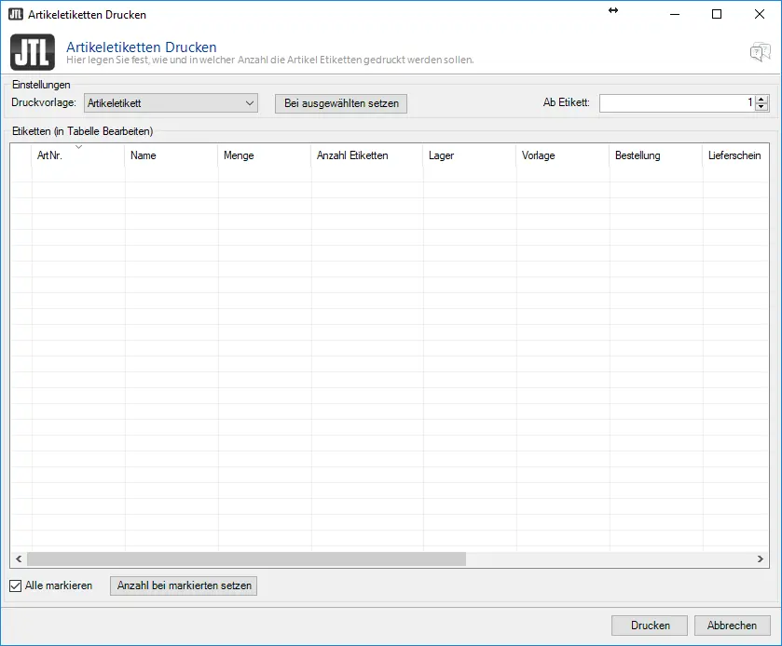Sort by the Menge column header
This screenshot has width=782, height=646.
265,155
